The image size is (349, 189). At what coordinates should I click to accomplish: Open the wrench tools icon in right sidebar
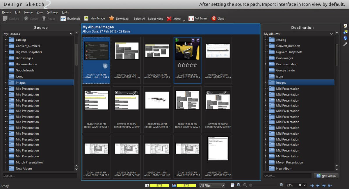(x=345, y=44)
